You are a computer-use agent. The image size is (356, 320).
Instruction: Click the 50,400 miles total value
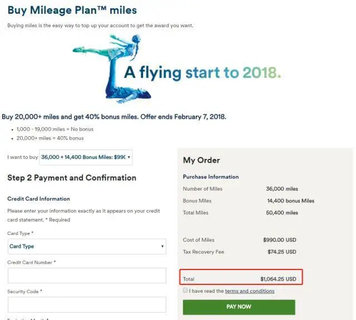point(282,213)
